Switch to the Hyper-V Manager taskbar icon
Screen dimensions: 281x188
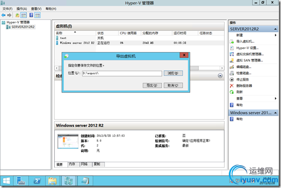(x=69, y=180)
